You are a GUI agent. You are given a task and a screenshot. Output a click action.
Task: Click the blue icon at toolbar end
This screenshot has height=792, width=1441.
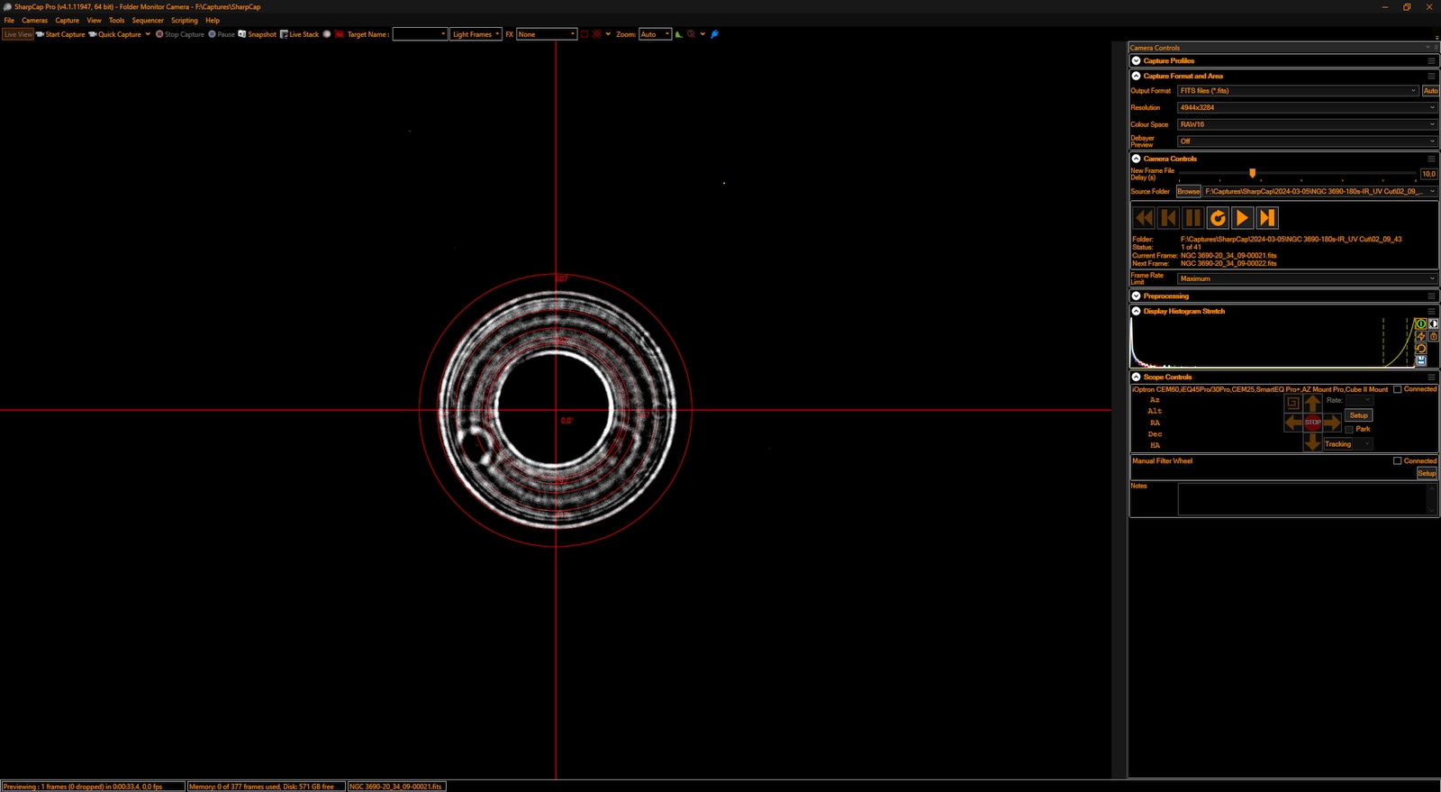pyautogui.click(x=715, y=34)
